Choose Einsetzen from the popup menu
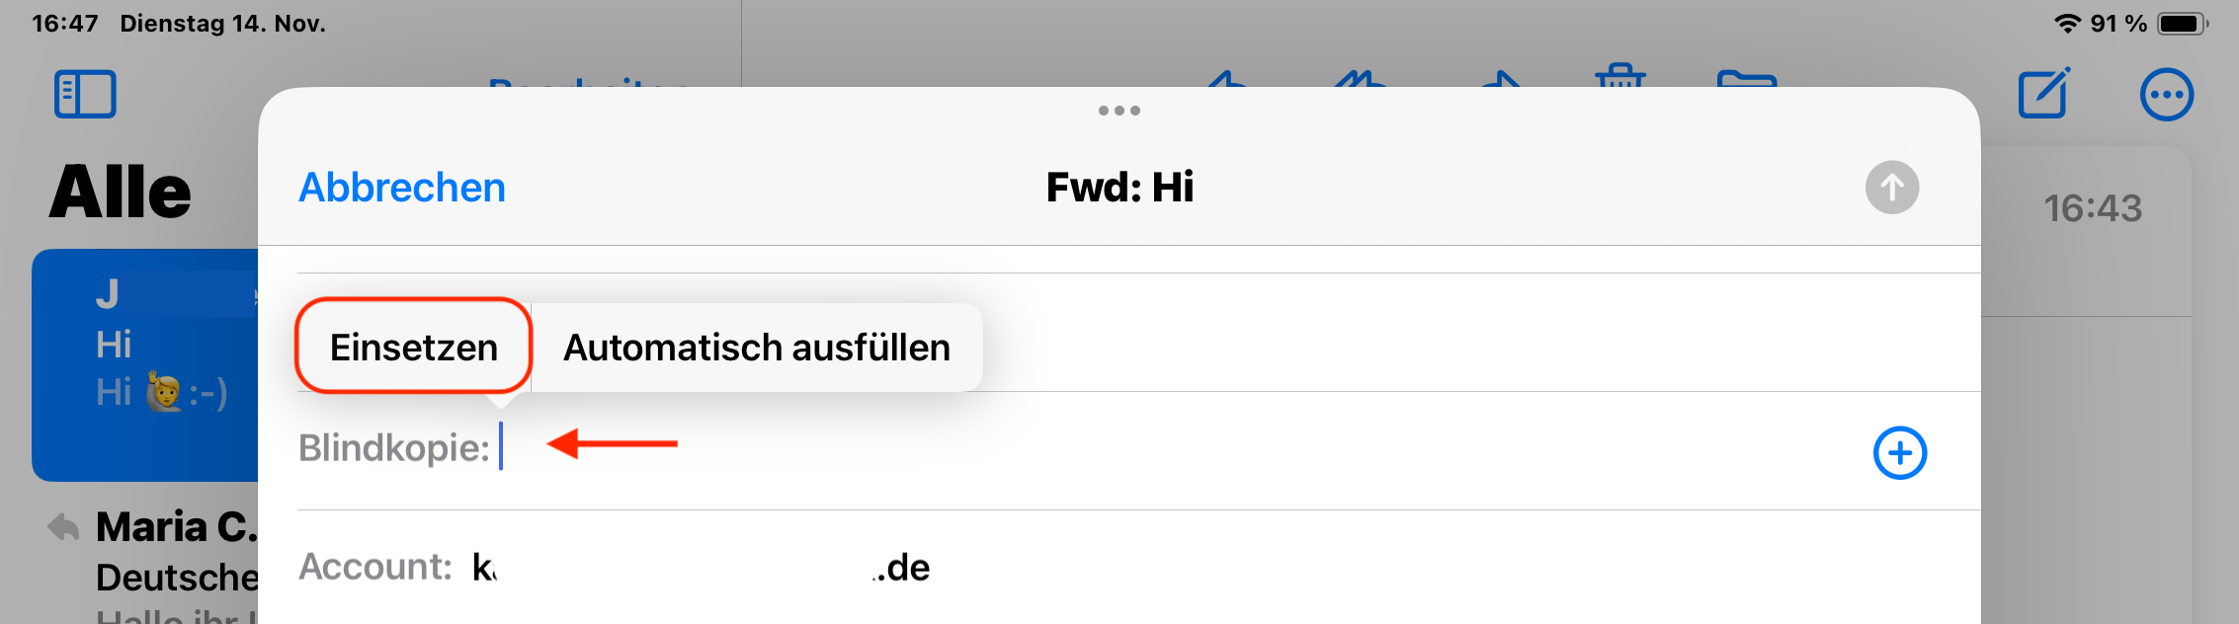This screenshot has width=2239, height=624. pos(414,348)
